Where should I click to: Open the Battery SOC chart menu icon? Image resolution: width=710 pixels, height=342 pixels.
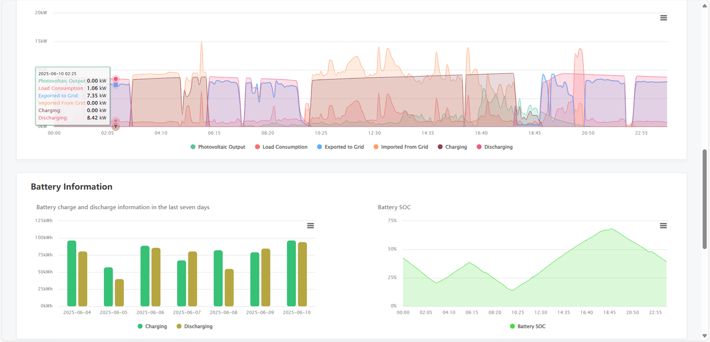pos(663,226)
